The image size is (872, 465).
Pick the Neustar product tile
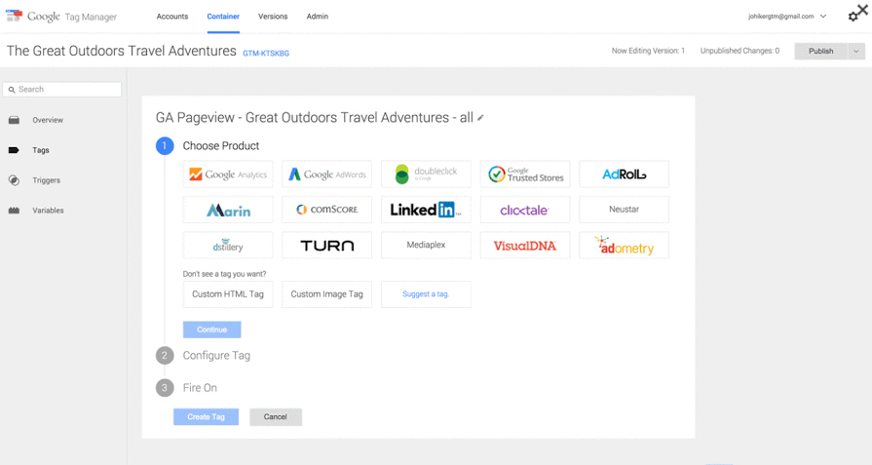[624, 210]
